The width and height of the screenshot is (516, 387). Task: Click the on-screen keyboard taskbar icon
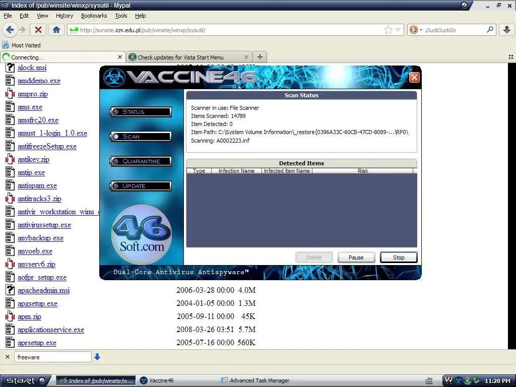[429, 381]
